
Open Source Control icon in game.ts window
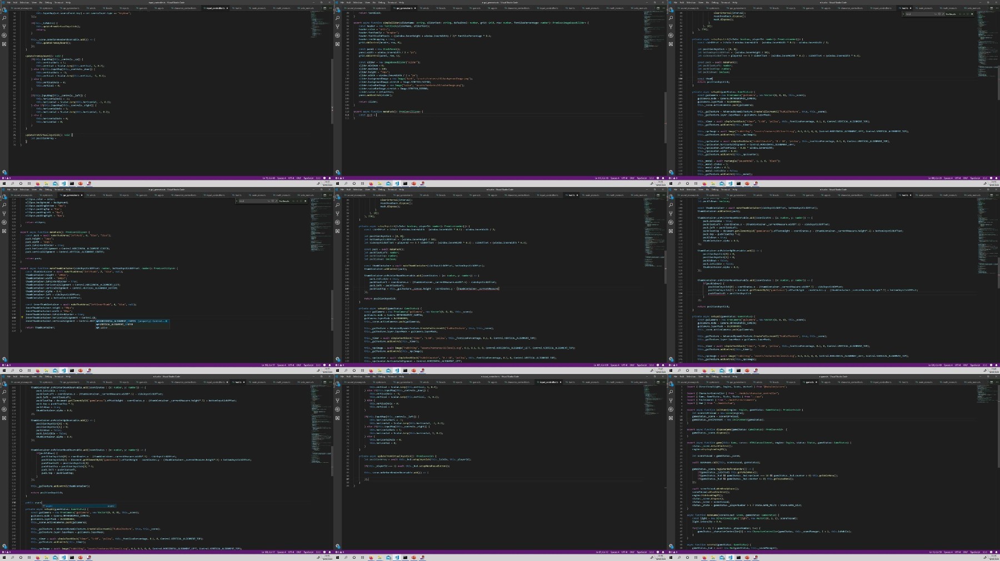[x=671, y=401]
